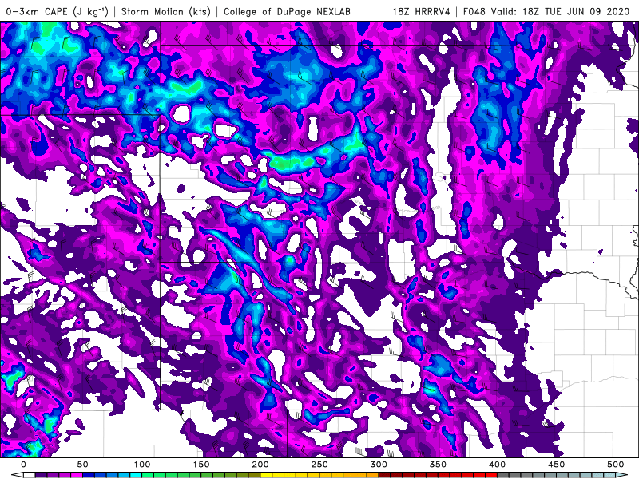Click the '200' label on the color scale
This screenshot has width=639, height=479.
point(260,465)
